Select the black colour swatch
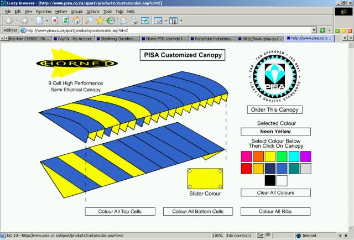The image size is (354, 240). (x=270, y=181)
